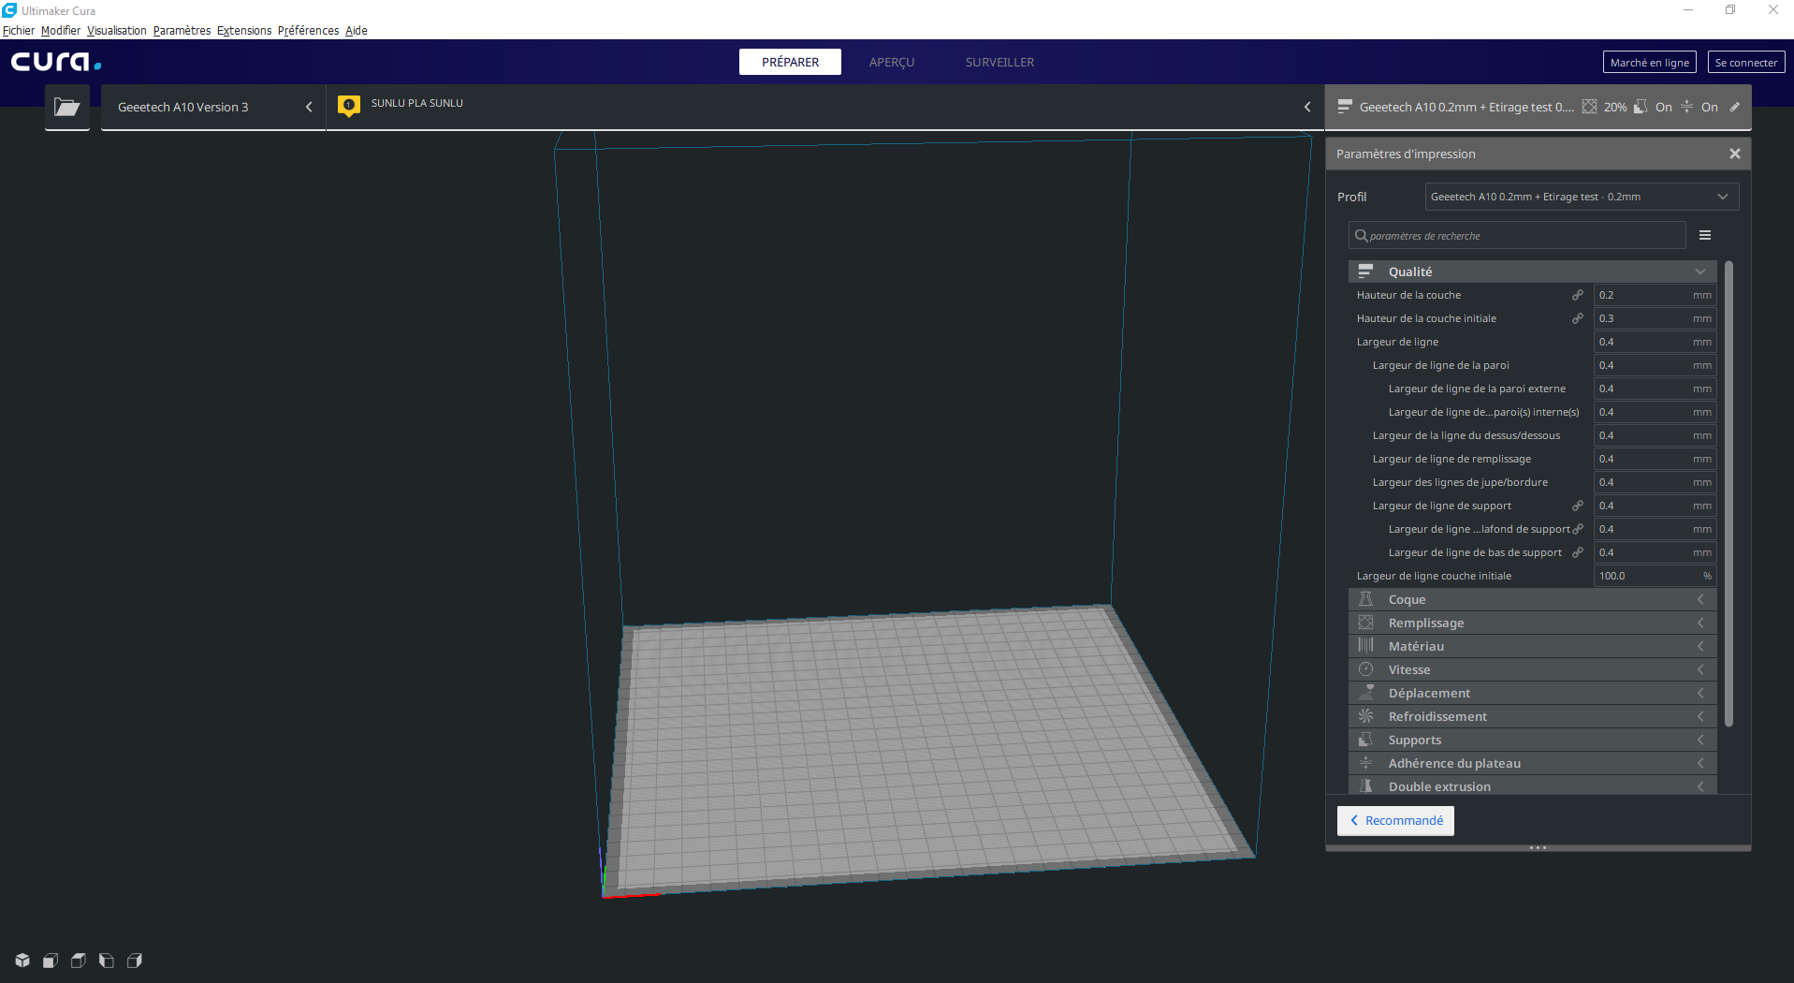Open Marché en ligne

pyautogui.click(x=1649, y=63)
